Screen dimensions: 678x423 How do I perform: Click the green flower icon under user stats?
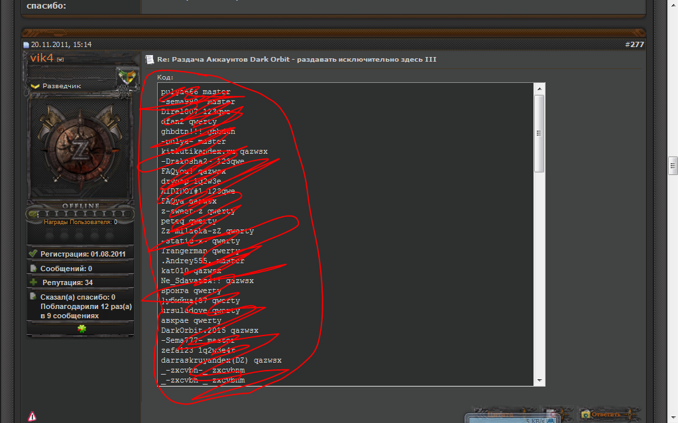[82, 329]
